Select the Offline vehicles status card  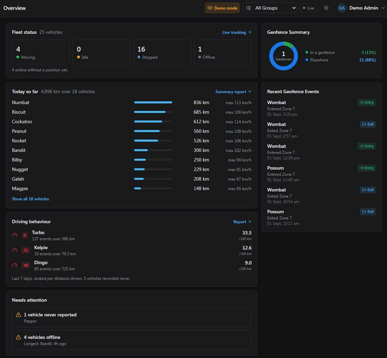click(223, 52)
